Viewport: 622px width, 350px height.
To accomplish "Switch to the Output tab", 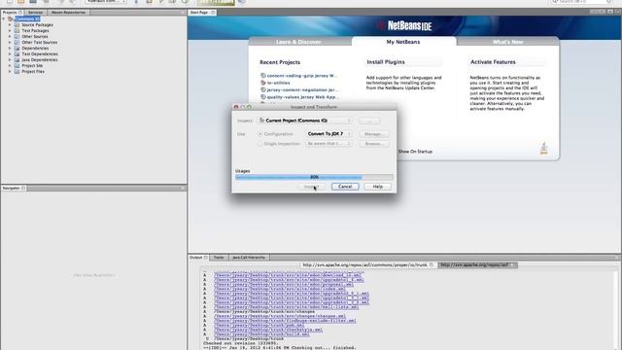I will coord(198,258).
